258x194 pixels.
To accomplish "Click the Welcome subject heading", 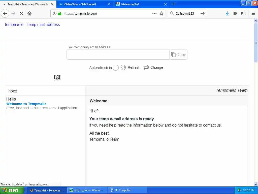I will pos(99,101).
